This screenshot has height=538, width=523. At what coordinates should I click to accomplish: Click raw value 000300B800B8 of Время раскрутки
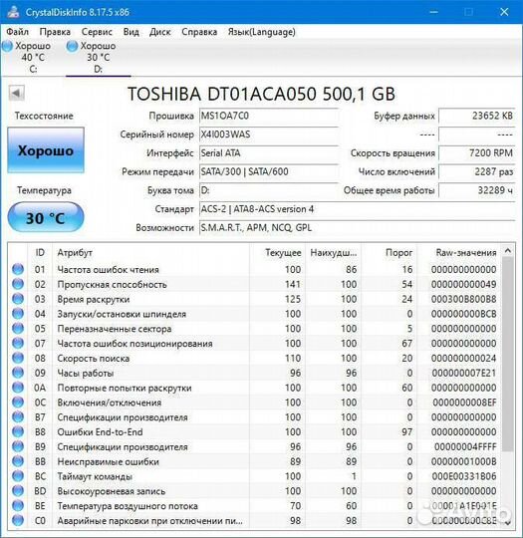tap(463, 299)
